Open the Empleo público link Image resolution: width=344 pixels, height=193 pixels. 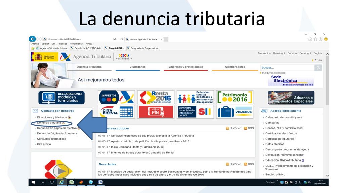(275, 174)
